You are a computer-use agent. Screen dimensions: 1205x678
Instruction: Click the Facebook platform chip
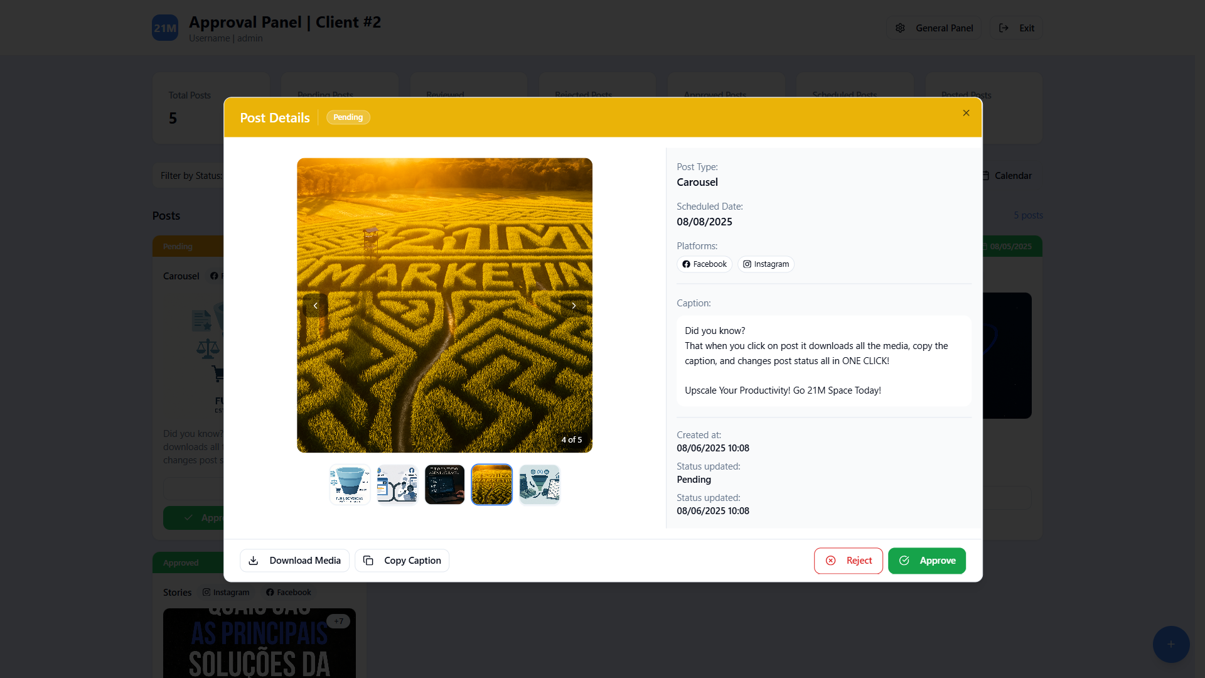[704, 264]
